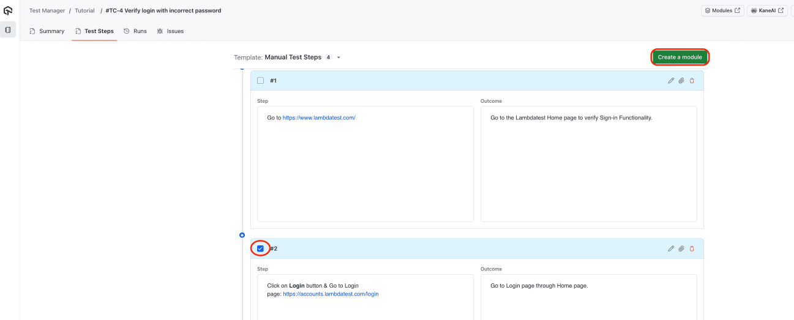Delete step #2 using trash icon
Viewport: 794px width, 320px height.
coord(692,248)
